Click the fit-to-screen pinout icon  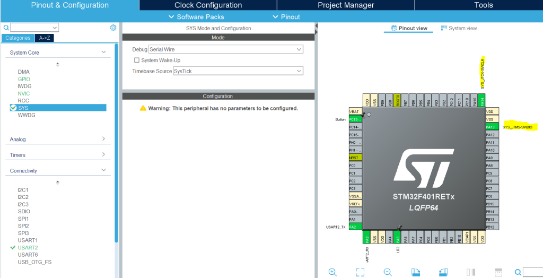tap(360, 272)
